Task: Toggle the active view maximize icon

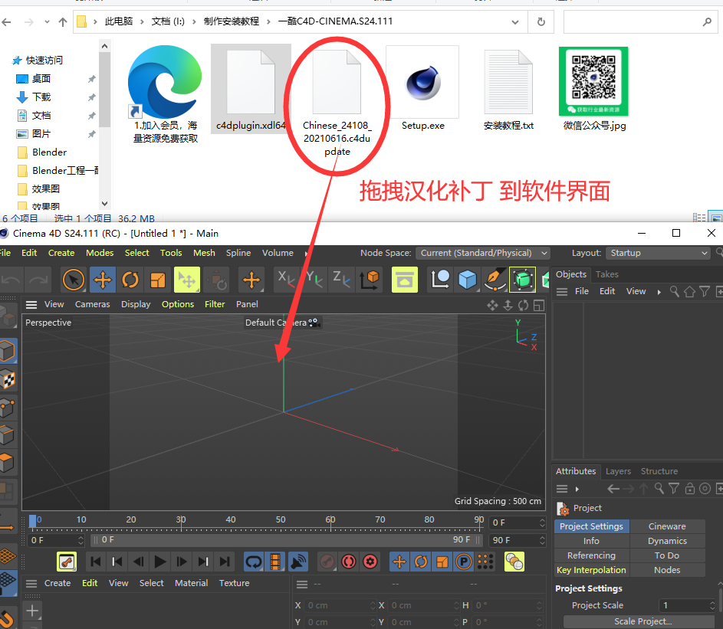Action: (x=538, y=305)
